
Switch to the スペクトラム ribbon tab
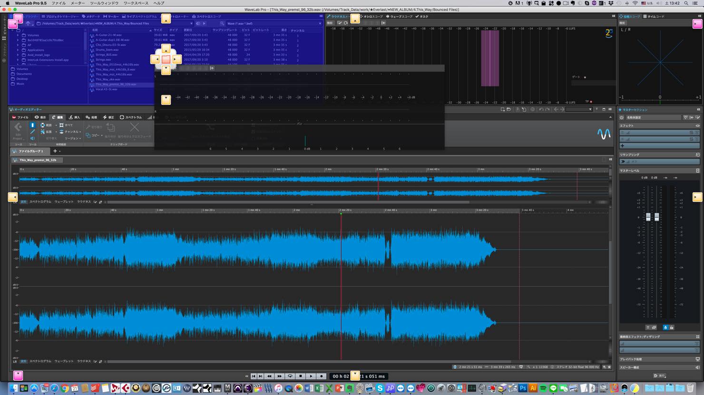(x=131, y=117)
